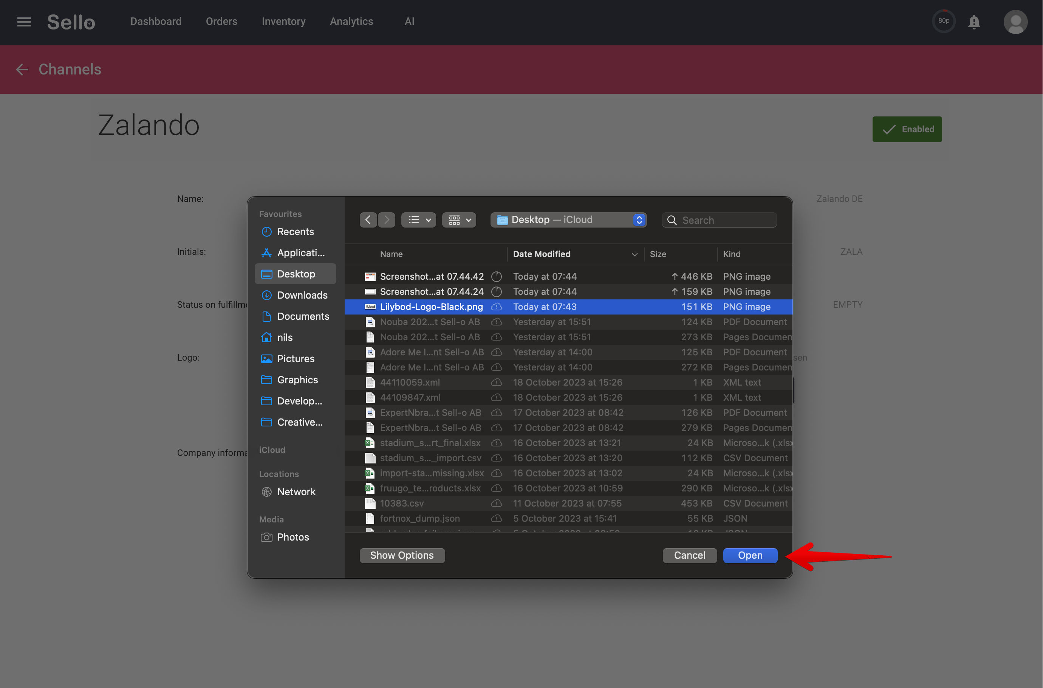Select Downloads in the sidebar
Screen dimensions: 1043x688
coord(295,295)
